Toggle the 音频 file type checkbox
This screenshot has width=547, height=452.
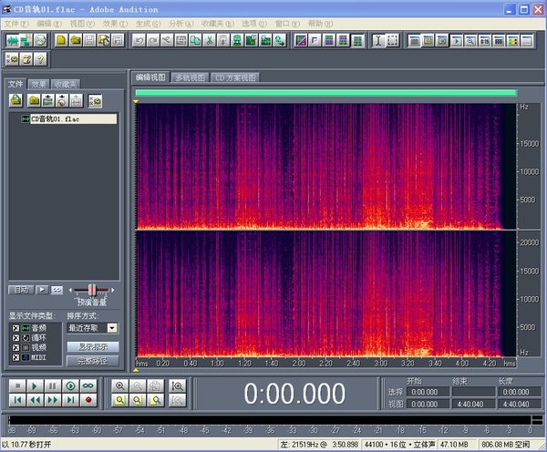tap(15, 328)
